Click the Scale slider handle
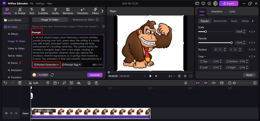 tap(205, 32)
